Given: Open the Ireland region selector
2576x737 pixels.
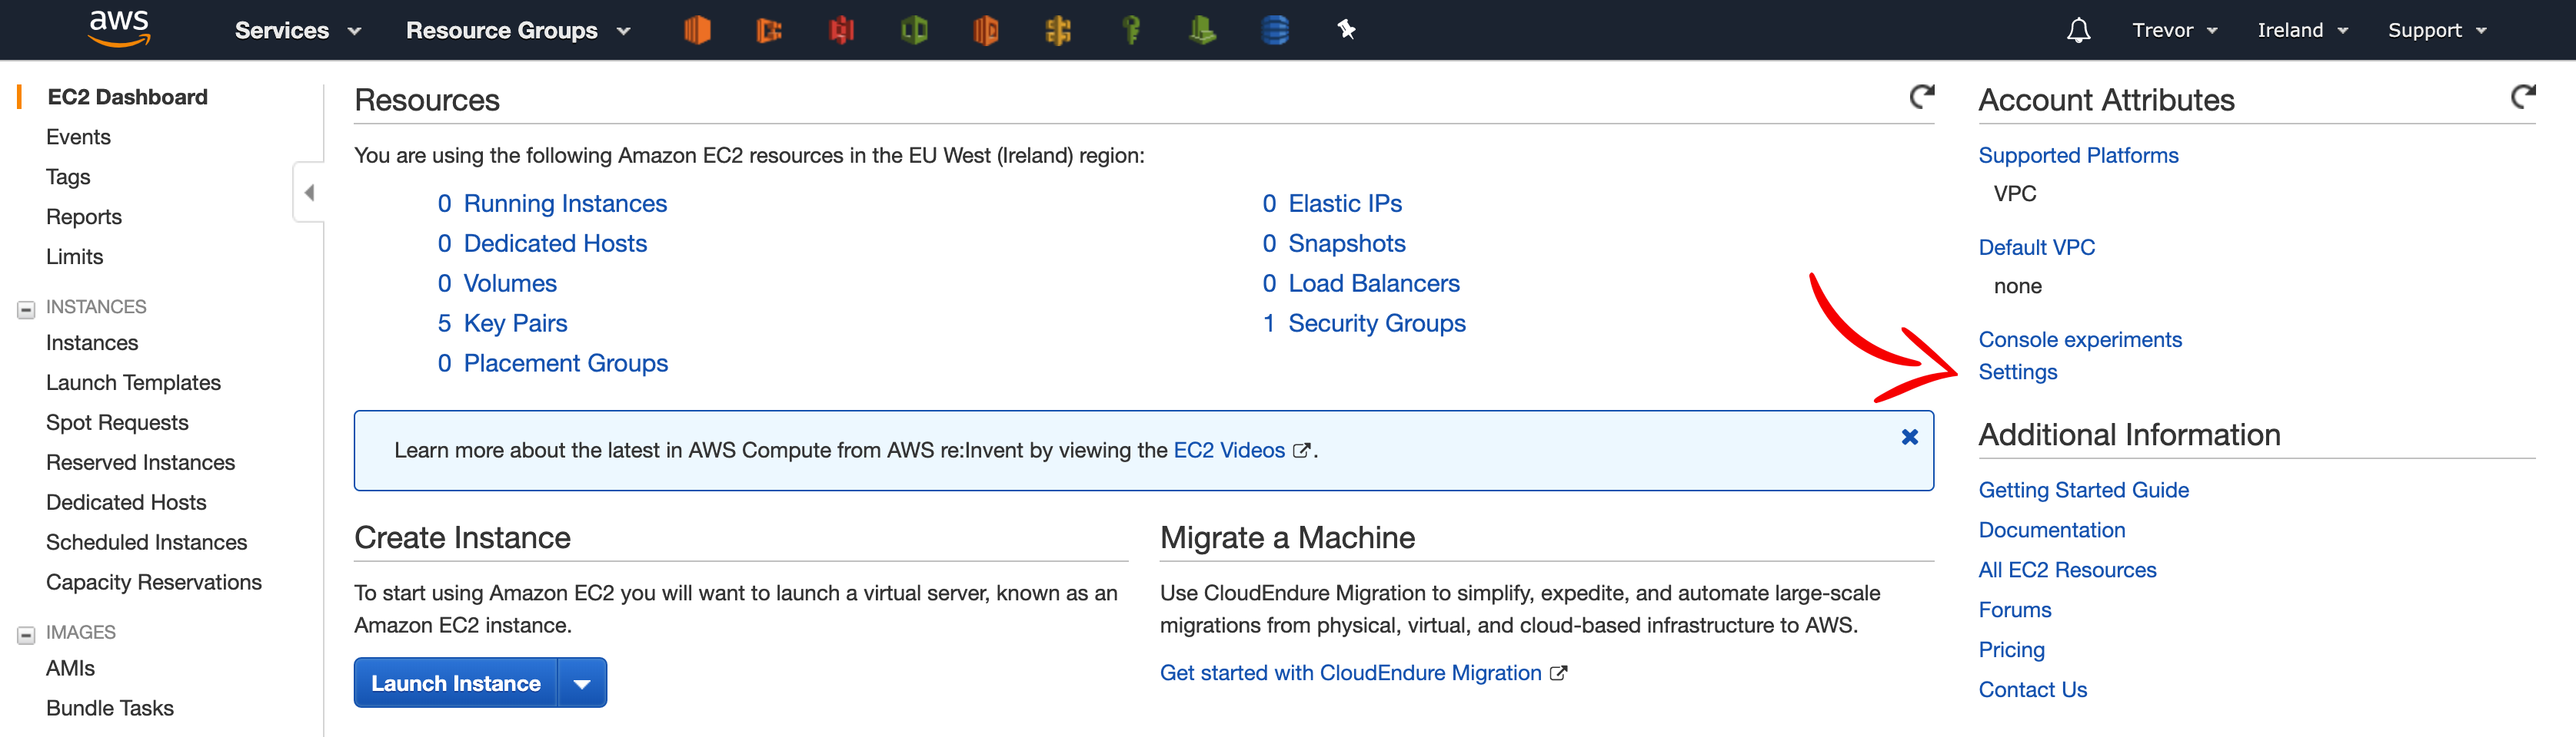Looking at the screenshot, I should pyautogui.click(x=2303, y=31).
